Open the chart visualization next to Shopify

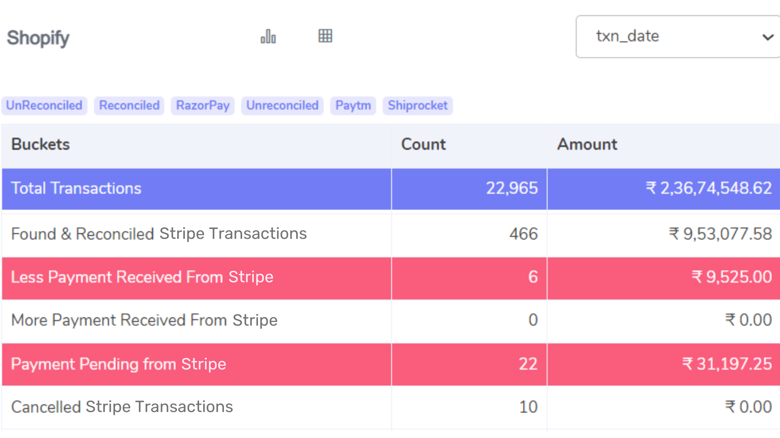[268, 36]
